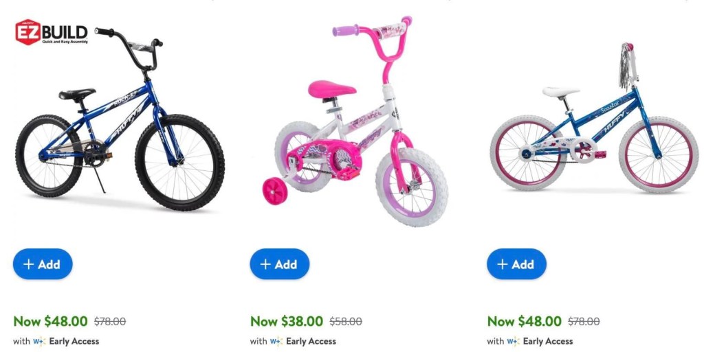Add the dark blue Huffy bike to cart
Image resolution: width=704 pixels, height=352 pixels.
coord(43,264)
